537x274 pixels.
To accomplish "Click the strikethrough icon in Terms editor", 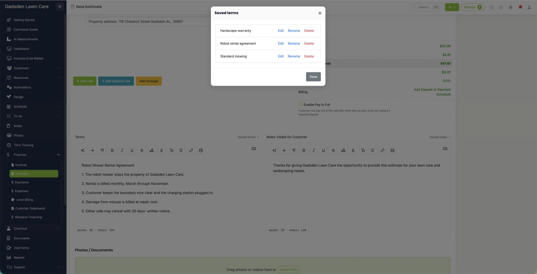I will pyautogui.click(x=142, y=151).
